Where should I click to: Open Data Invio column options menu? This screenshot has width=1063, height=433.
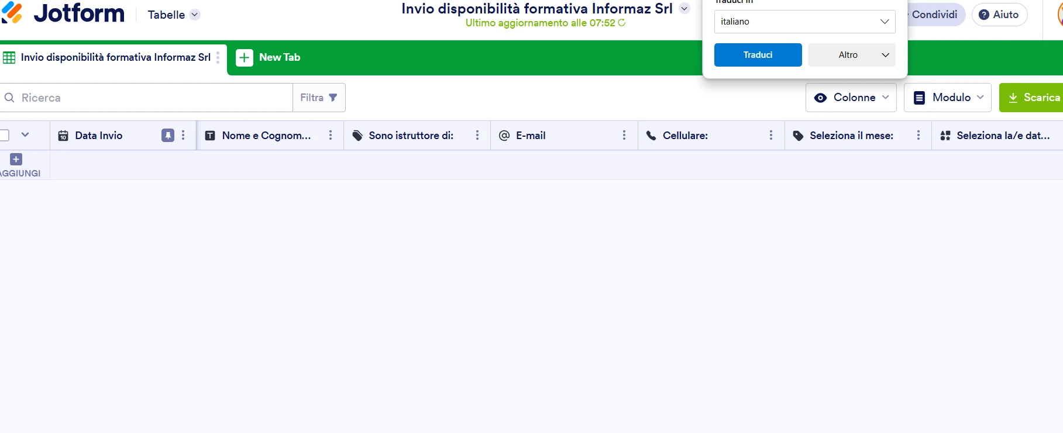183,136
